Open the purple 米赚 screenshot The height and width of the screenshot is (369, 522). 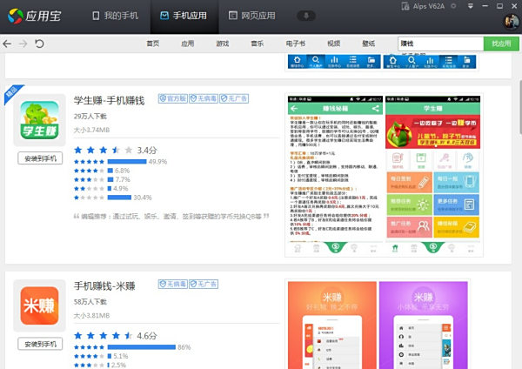[424, 325]
